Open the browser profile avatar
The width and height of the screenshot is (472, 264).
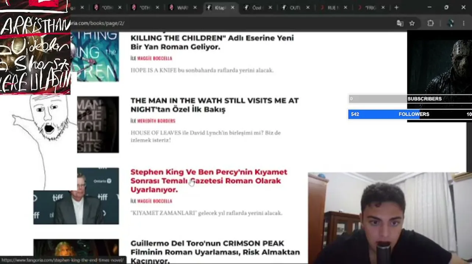pos(451,23)
